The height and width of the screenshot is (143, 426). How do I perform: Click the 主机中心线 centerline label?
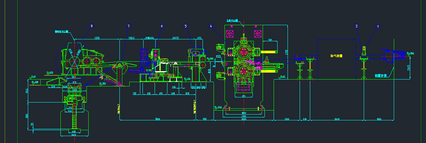232,20
